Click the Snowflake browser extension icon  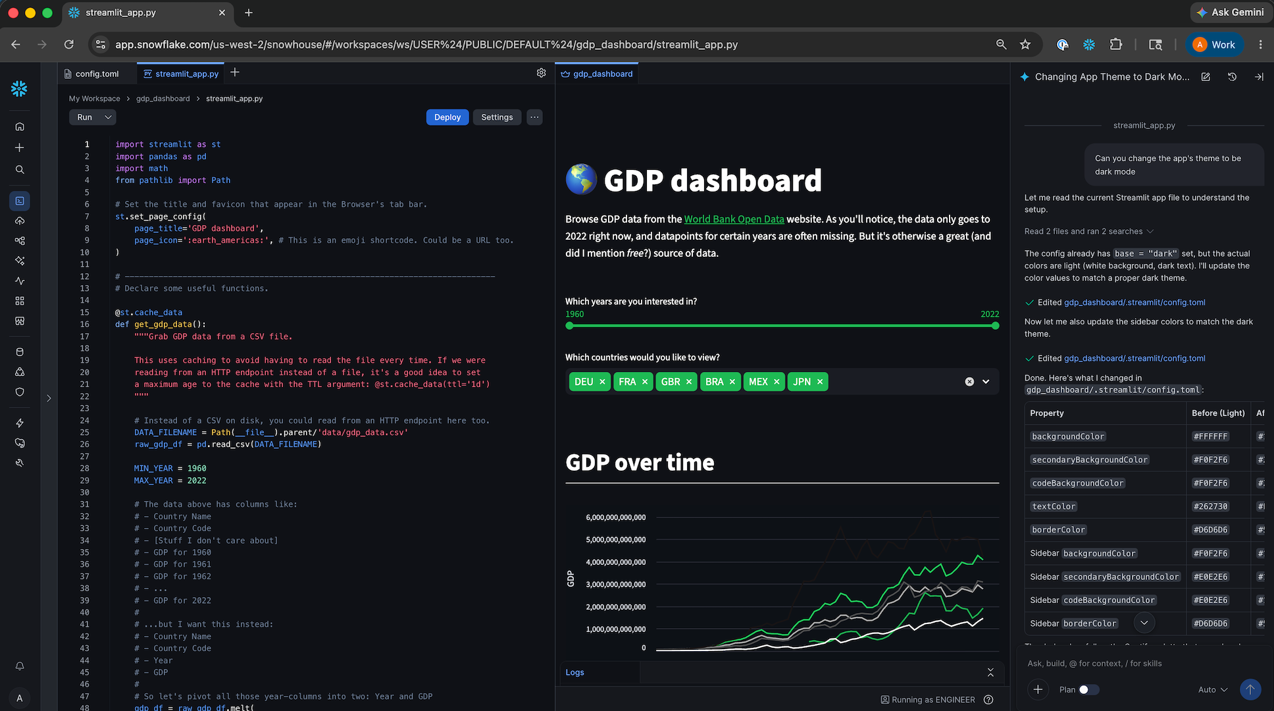click(x=1089, y=45)
